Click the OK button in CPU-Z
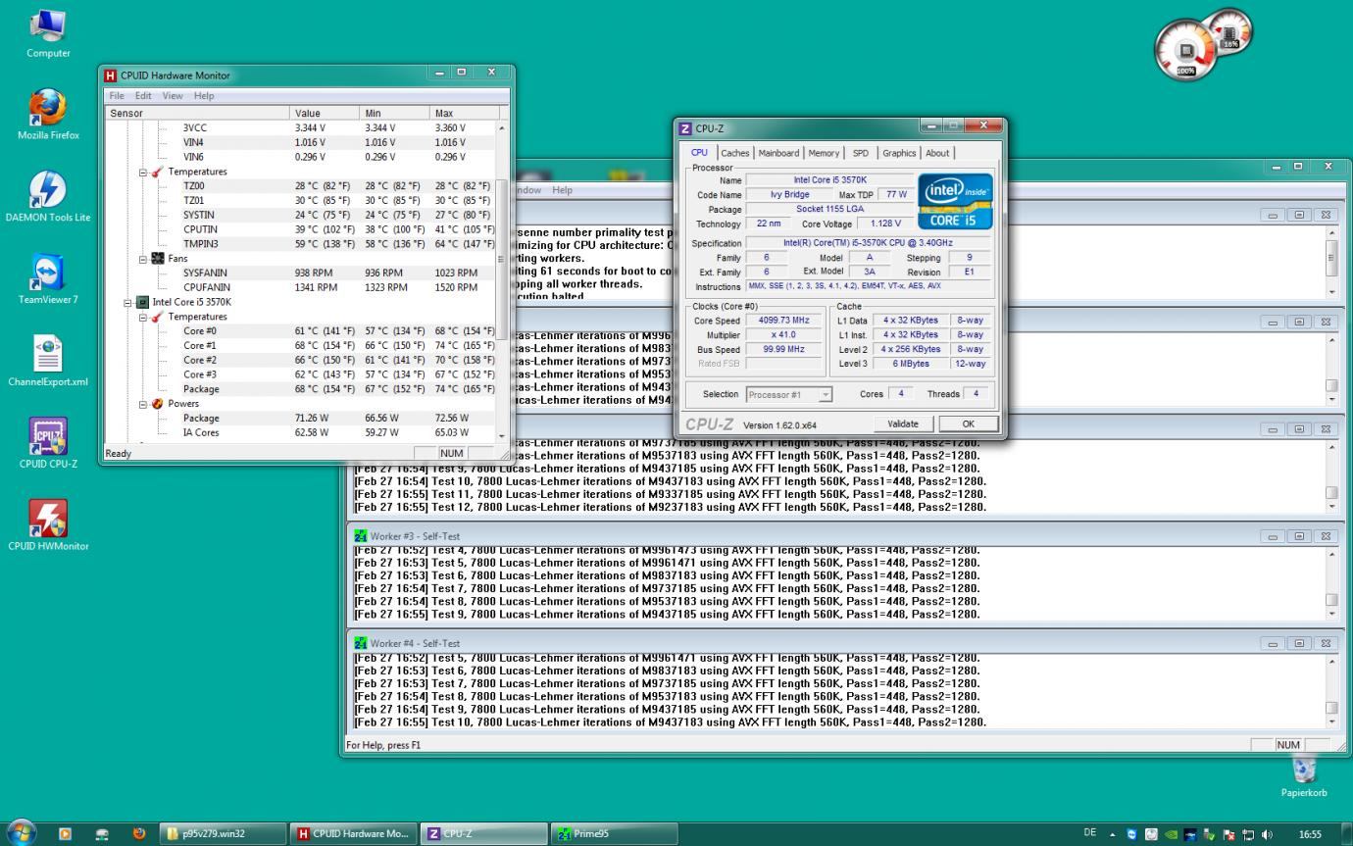The width and height of the screenshot is (1353, 846). coord(968,424)
